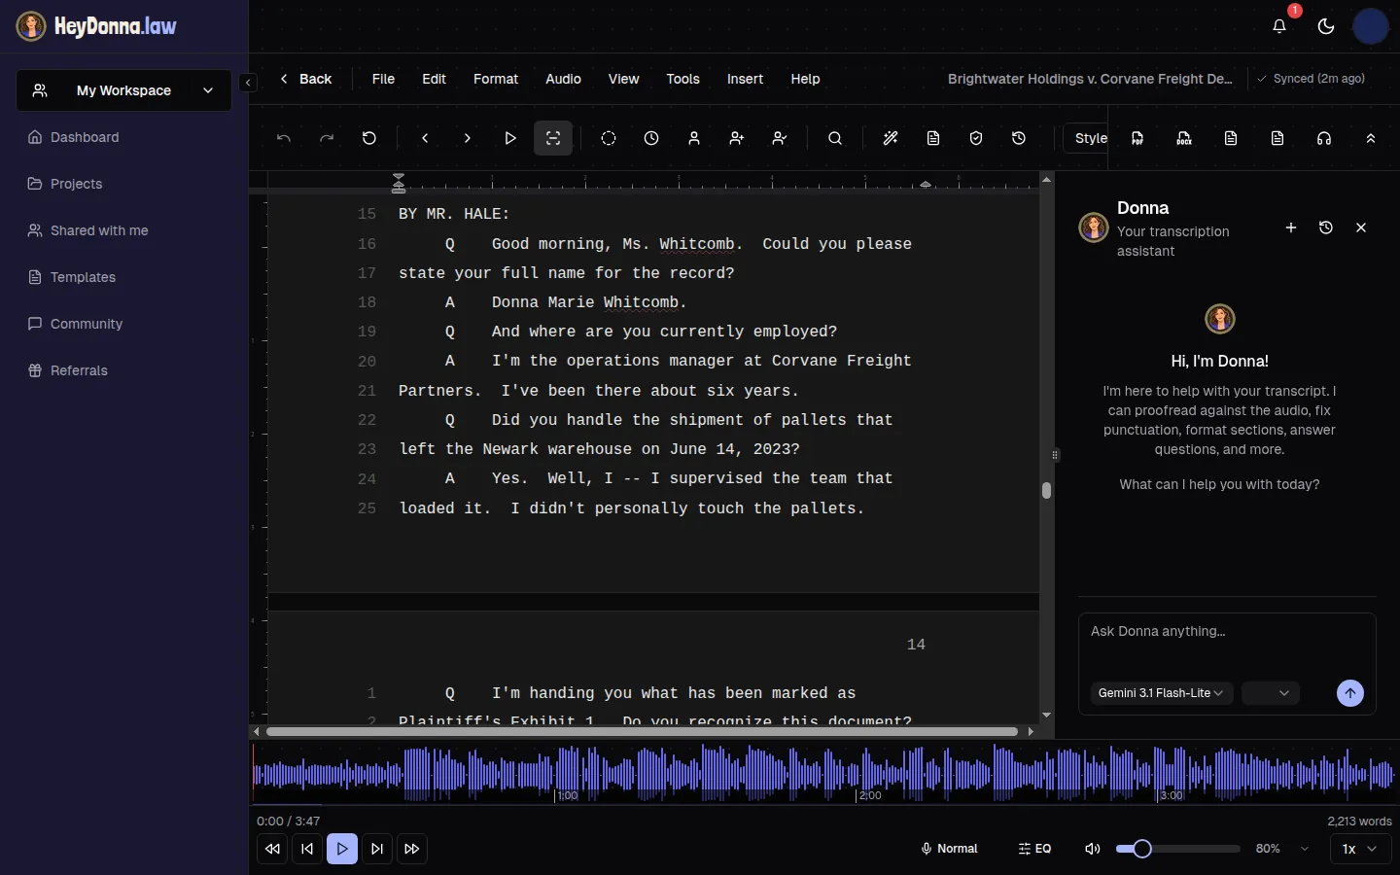The image size is (1400, 875).
Task: Toggle dark mode with the moon icon
Action: (x=1326, y=26)
